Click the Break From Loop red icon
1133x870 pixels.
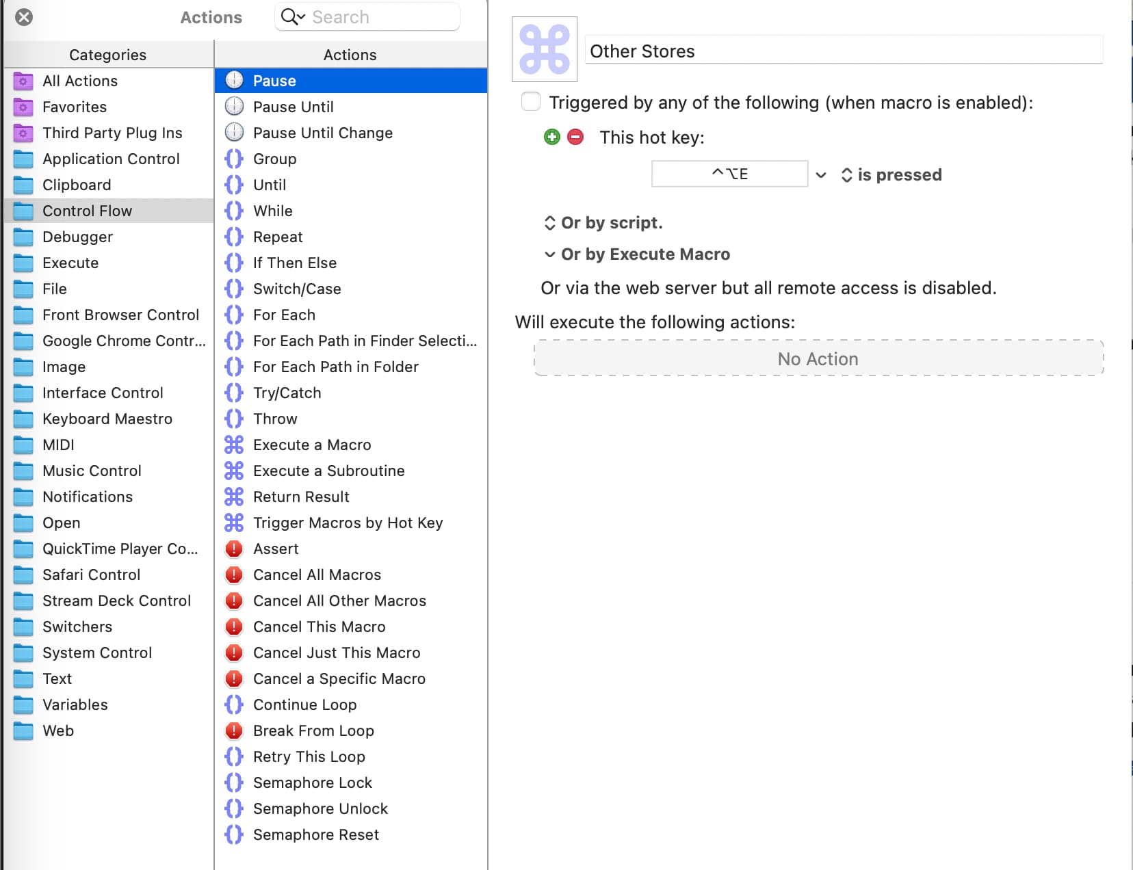coord(234,730)
